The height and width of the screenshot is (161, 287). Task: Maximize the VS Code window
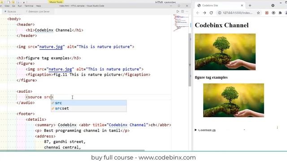(179, 6)
